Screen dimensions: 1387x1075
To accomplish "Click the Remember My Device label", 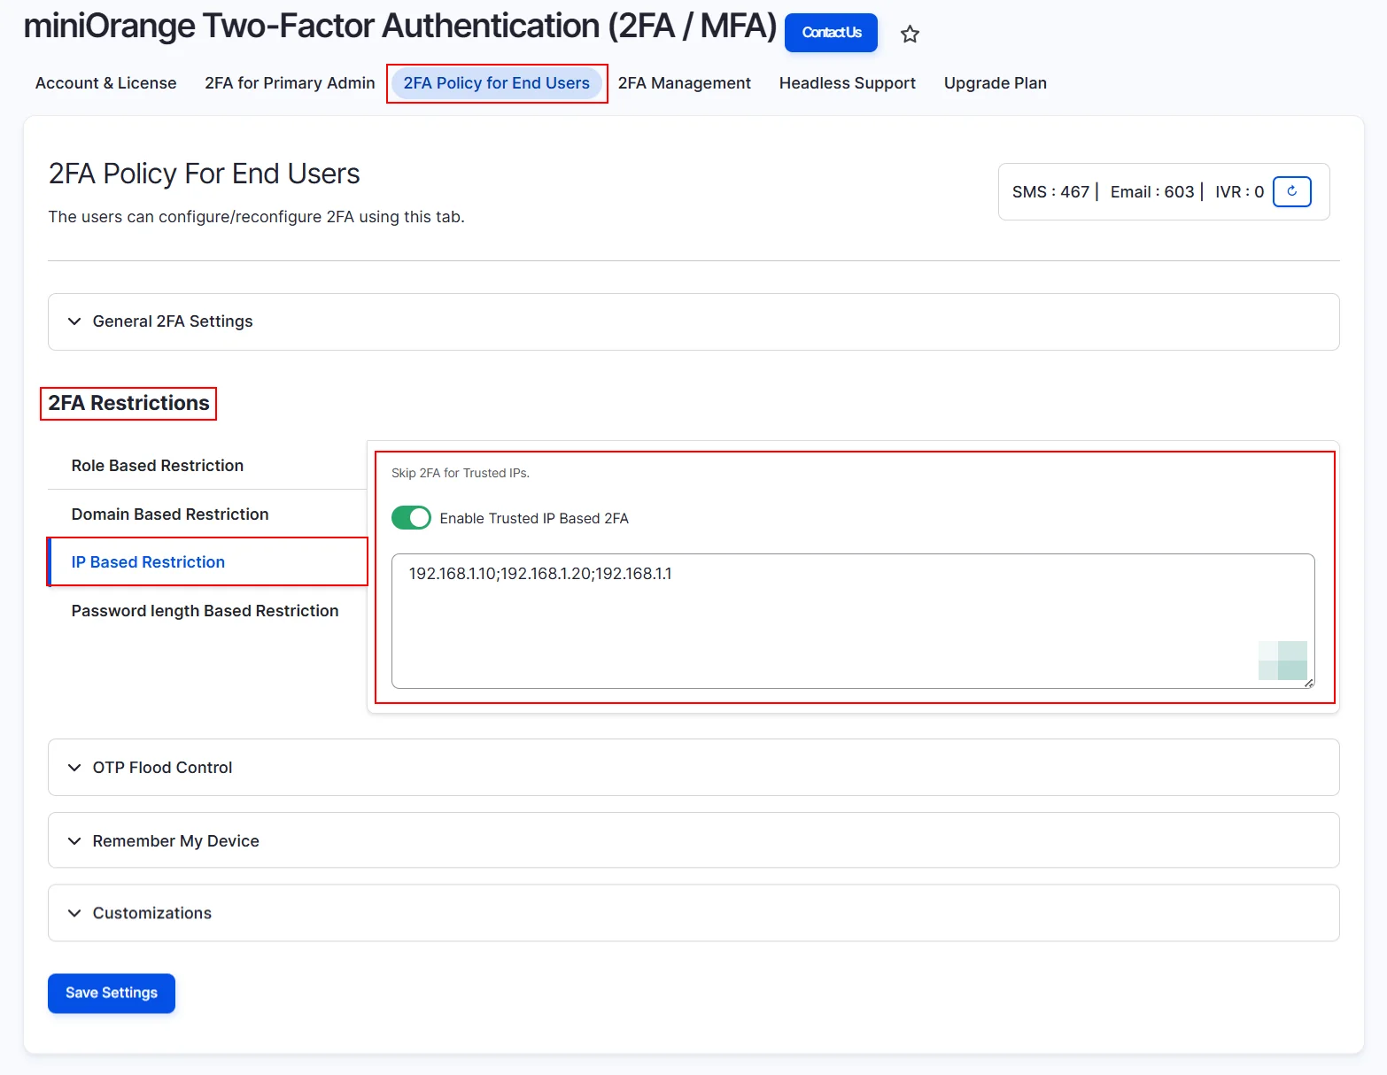I will pos(176,841).
